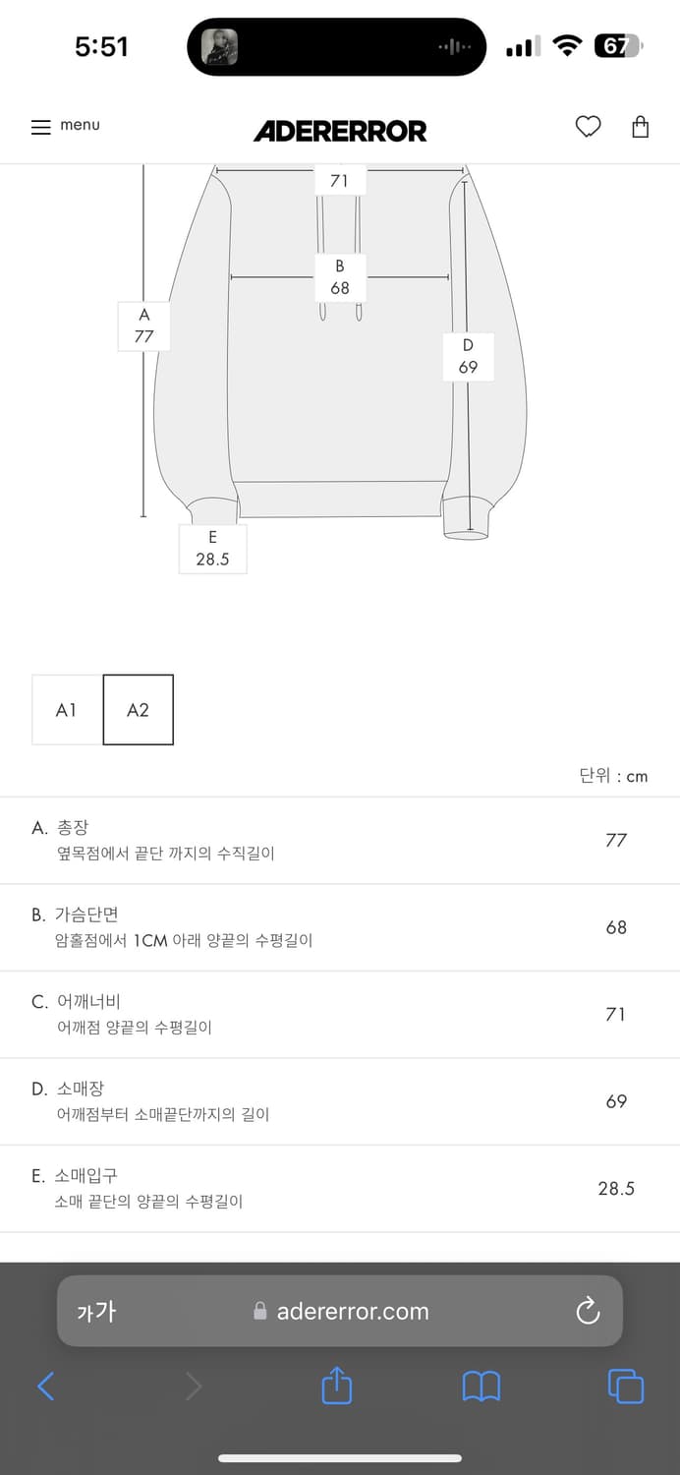Tap the reload icon in address bar
The image size is (680, 1475).
coord(588,1311)
